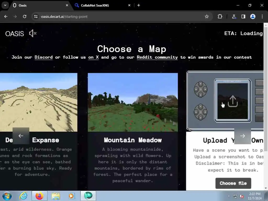This screenshot has height=201, width=268.
Task: Click the network icon in system tray
Action: click(235, 196)
